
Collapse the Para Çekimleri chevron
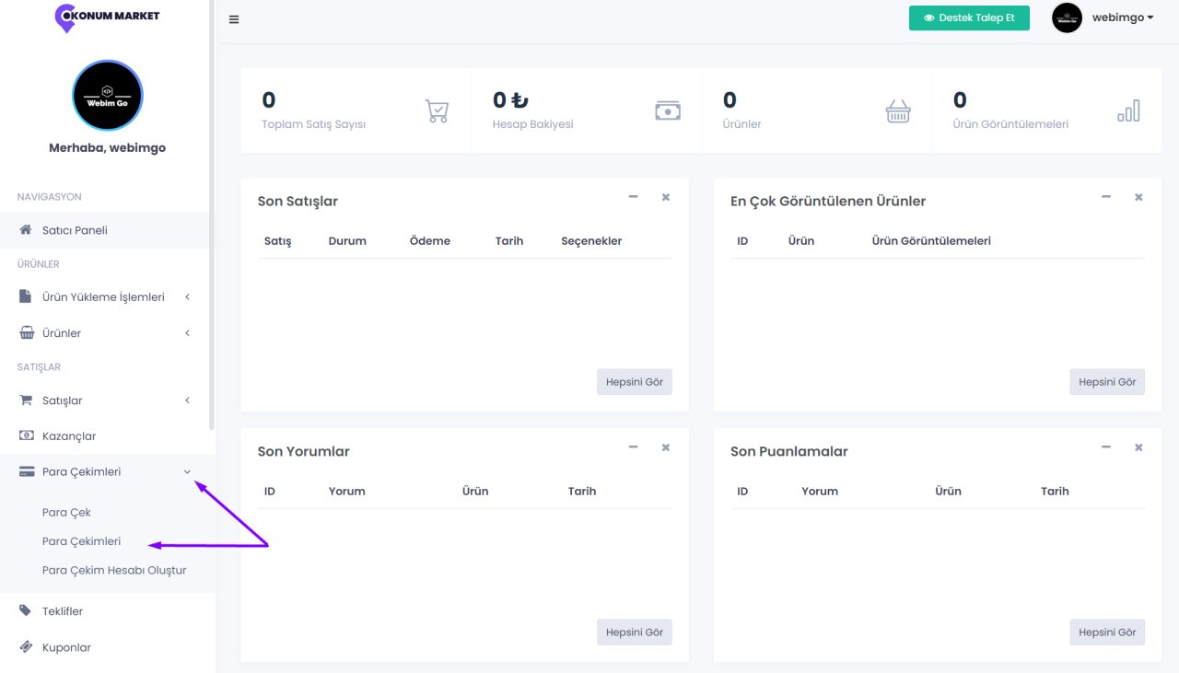pyautogui.click(x=187, y=471)
